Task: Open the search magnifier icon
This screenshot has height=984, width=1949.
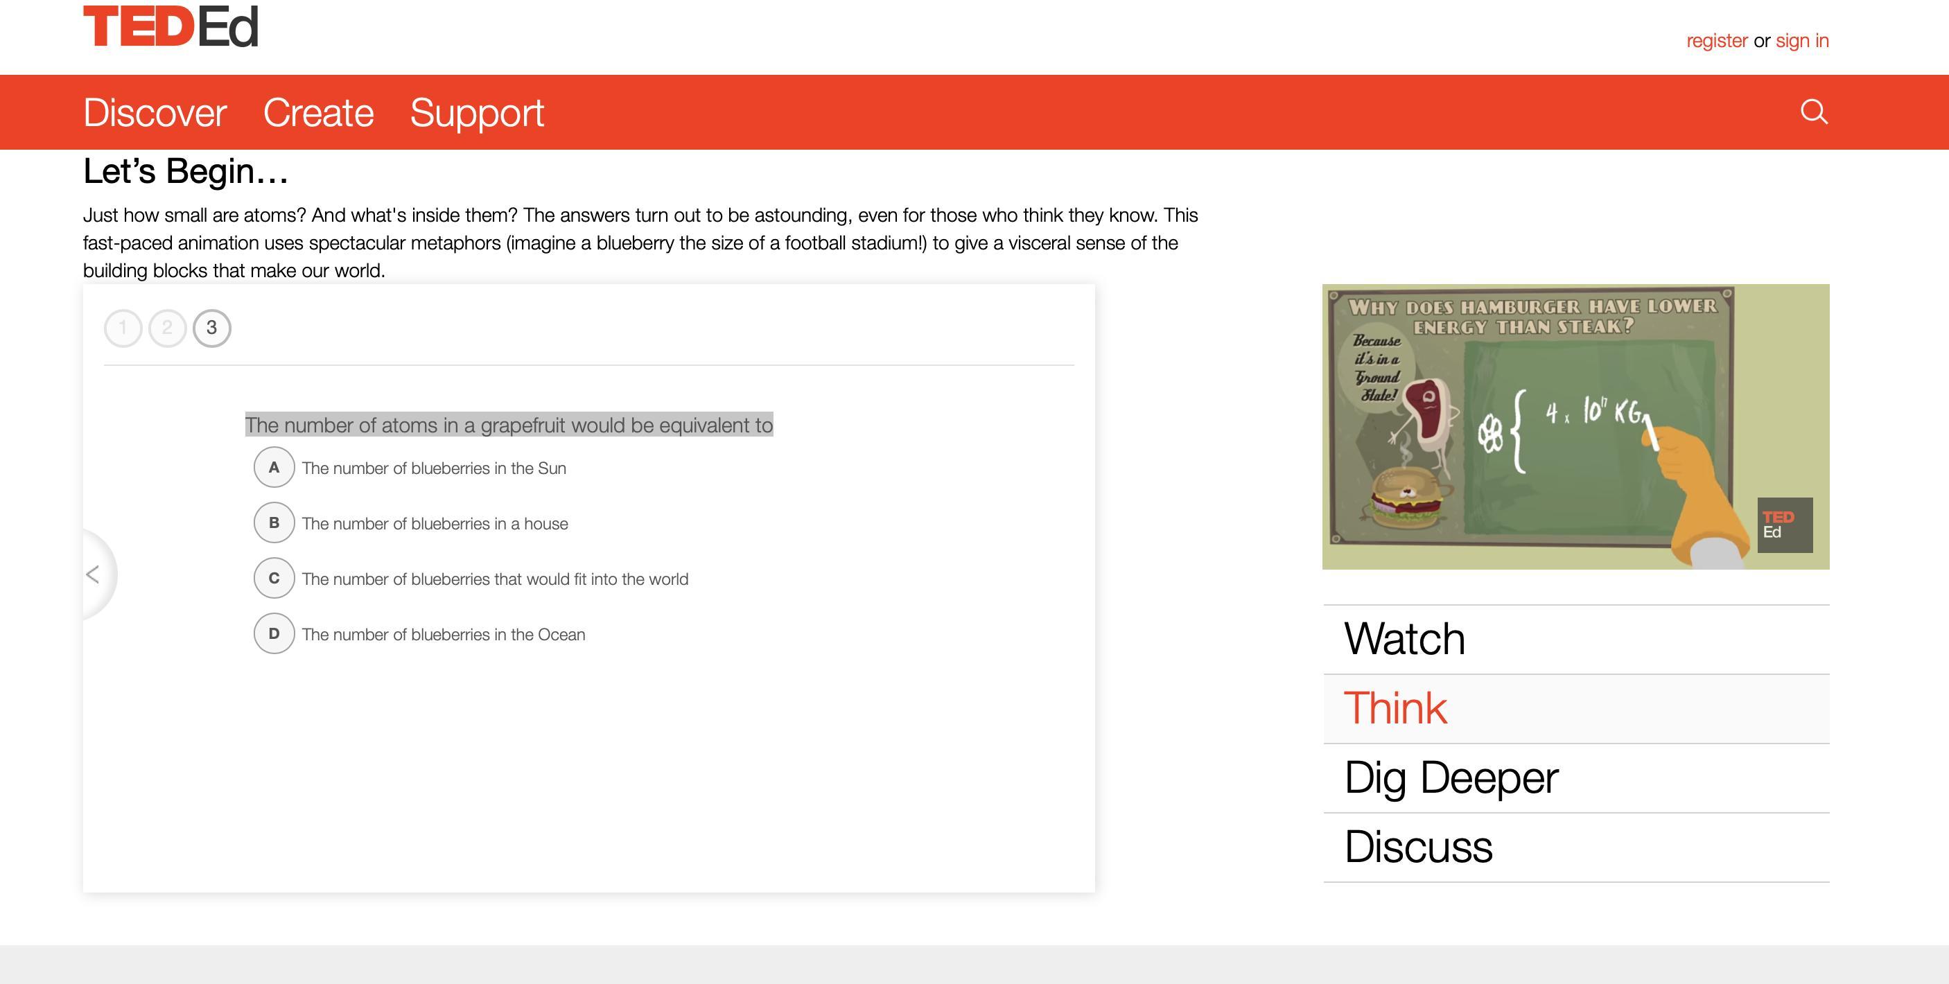Action: point(1814,112)
